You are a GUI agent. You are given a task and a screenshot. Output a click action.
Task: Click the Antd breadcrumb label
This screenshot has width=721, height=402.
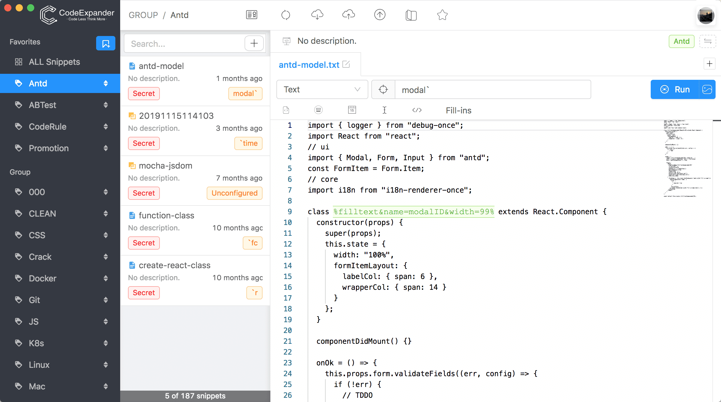click(x=179, y=15)
